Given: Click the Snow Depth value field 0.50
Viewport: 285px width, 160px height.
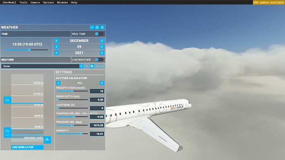Looking at the screenshot, I should [x=97, y=100].
